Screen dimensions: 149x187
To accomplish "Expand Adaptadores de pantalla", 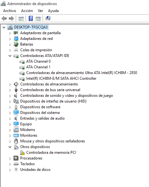I will click(x=10, y=33).
